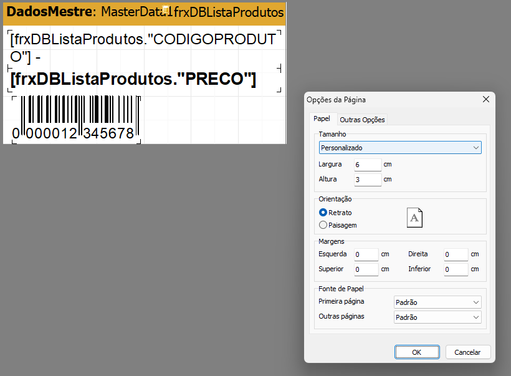Close the Opções da Página dialog

(486, 99)
